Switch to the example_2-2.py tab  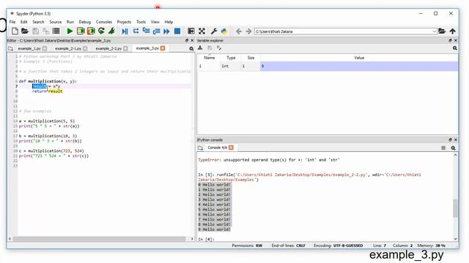click(108, 48)
